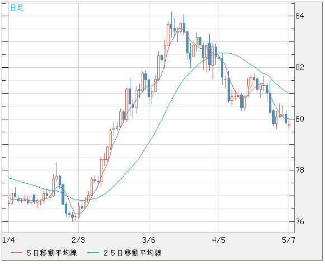Click the 78 price axis label
325x264 pixels.
coord(300,170)
